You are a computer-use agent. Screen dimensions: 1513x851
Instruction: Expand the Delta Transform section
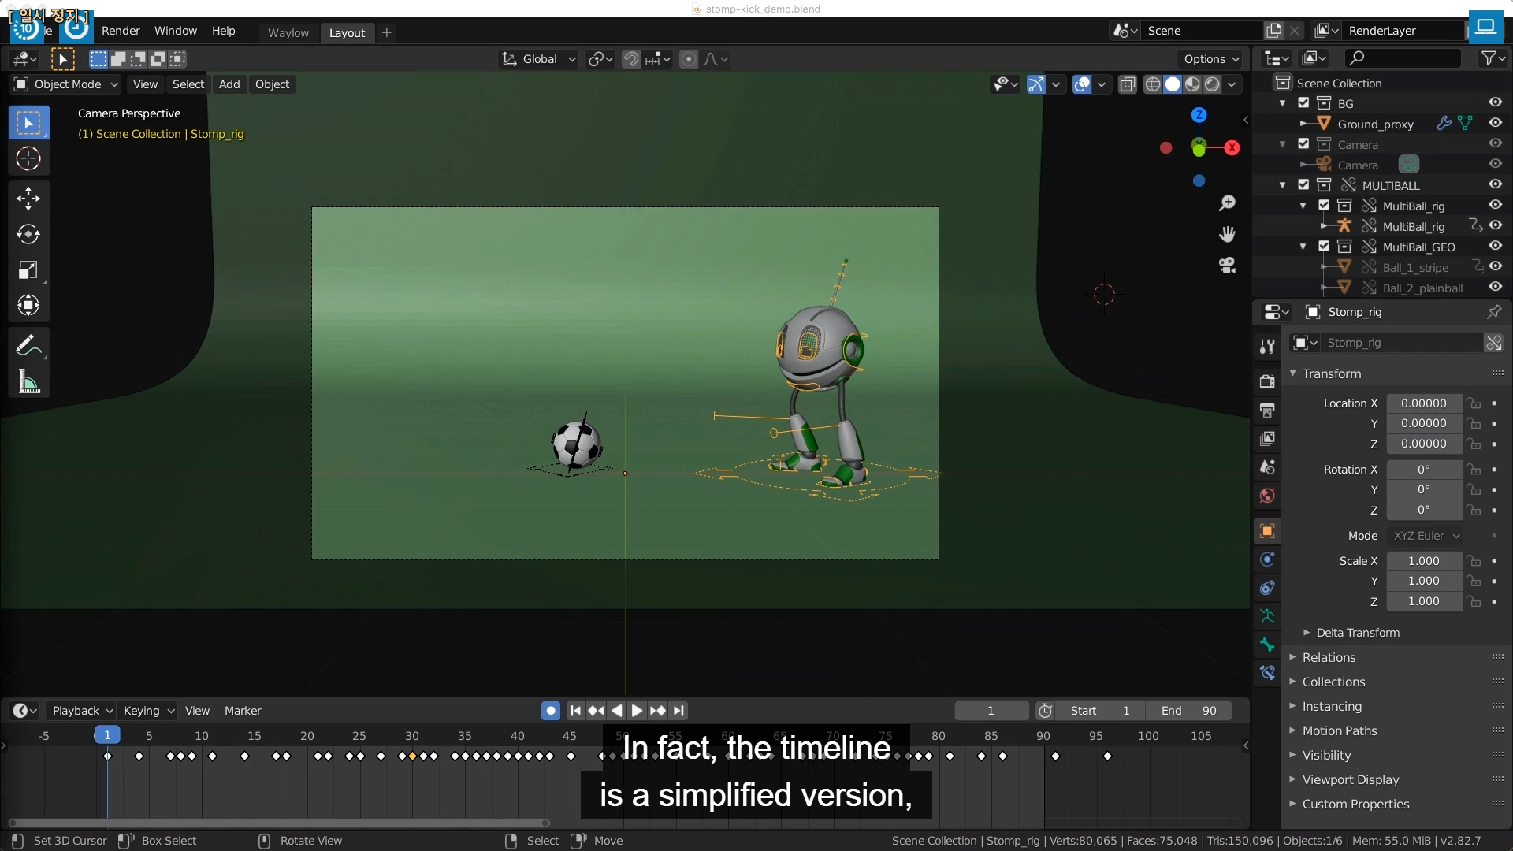click(1357, 633)
